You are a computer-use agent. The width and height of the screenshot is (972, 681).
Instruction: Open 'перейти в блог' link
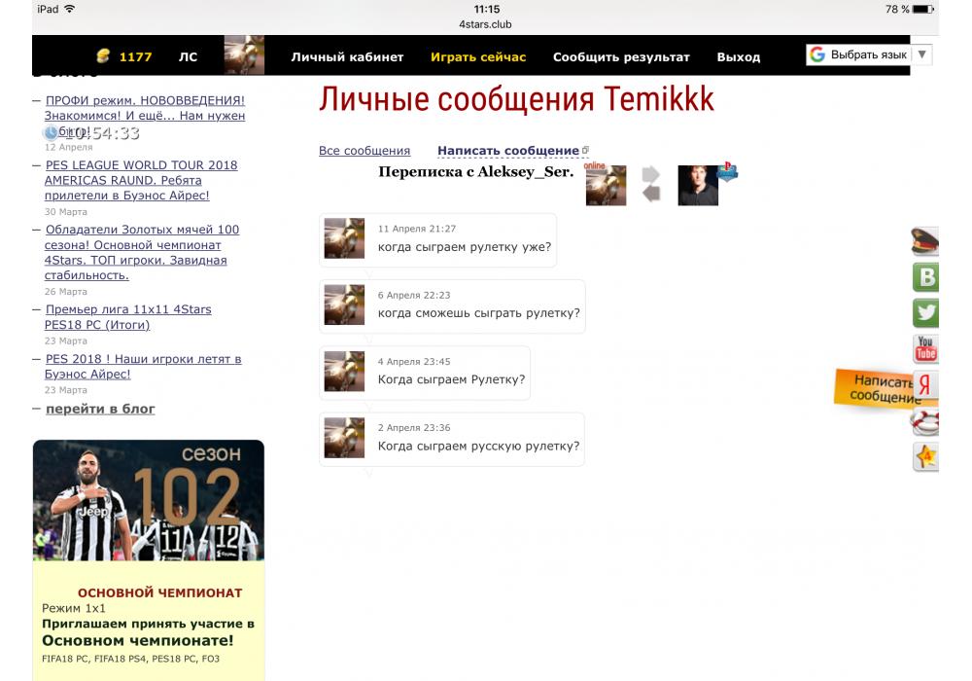100,409
